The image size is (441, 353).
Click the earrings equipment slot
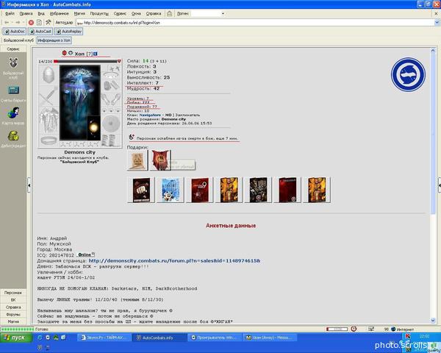(x=115, y=68)
